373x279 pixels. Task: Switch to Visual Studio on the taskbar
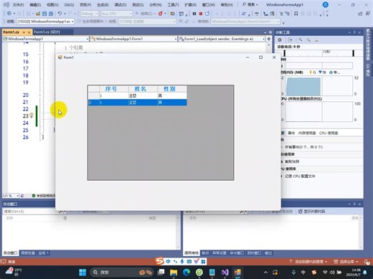tap(225, 272)
